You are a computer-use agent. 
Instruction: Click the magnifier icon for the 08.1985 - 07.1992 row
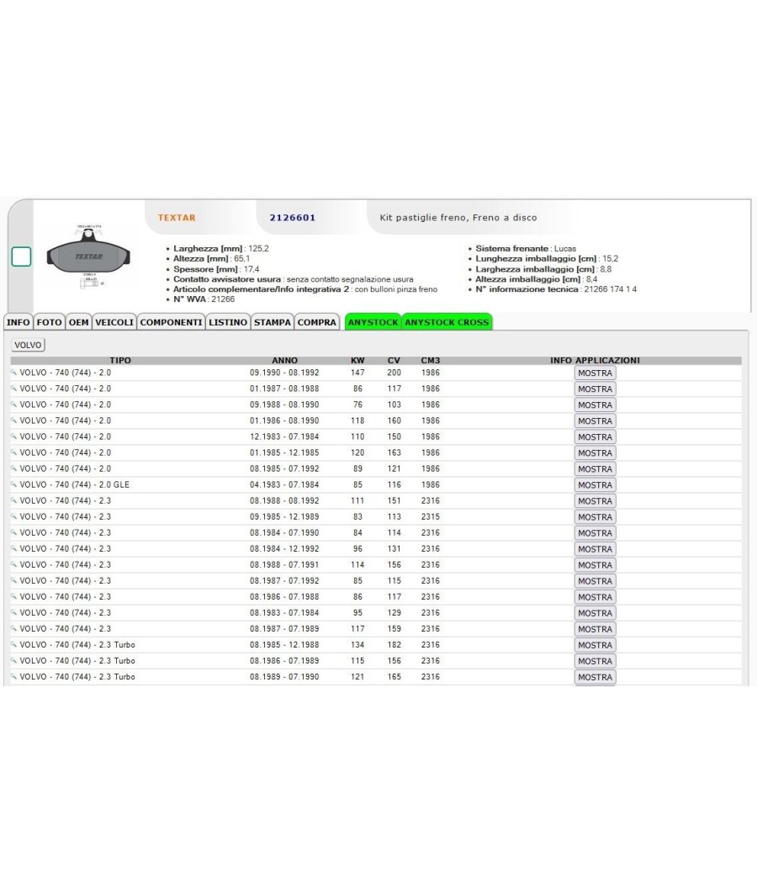click(13, 468)
